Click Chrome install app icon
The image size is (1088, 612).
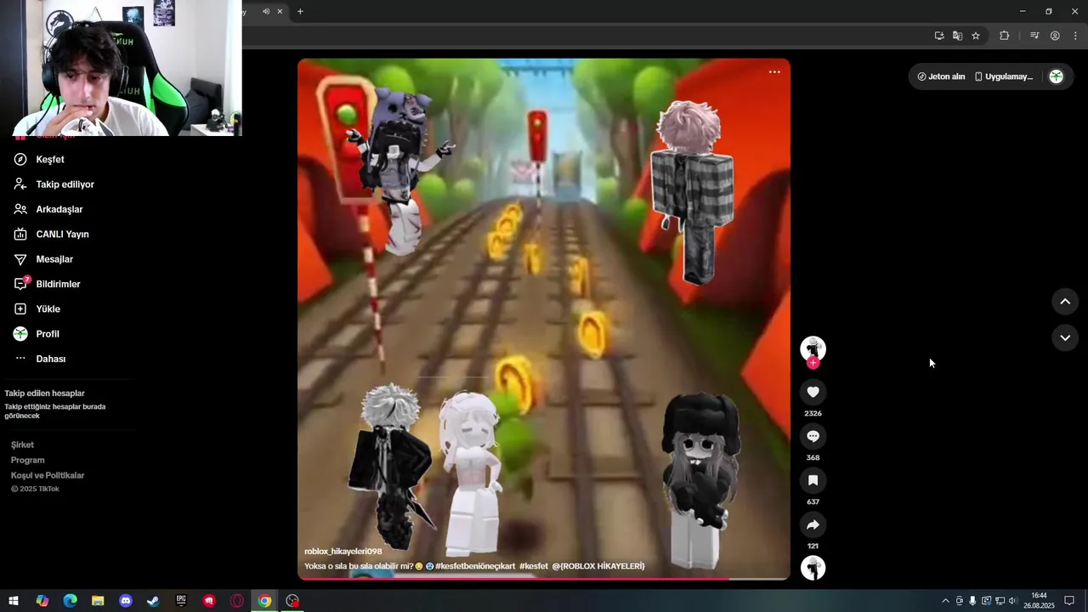[x=939, y=36]
